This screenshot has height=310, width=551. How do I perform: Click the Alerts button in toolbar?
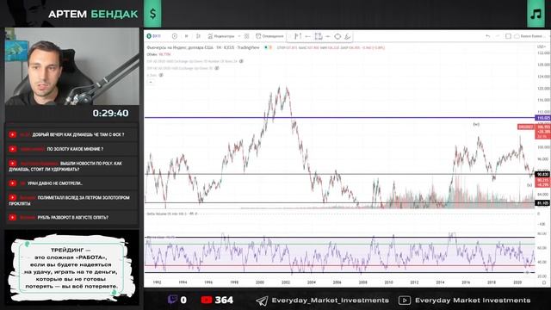[269, 36]
